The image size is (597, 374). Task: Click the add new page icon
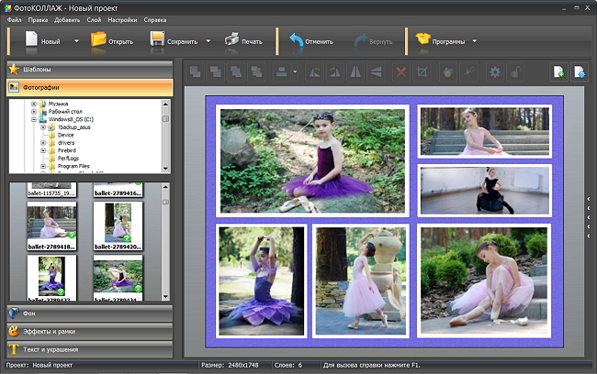coord(558,71)
